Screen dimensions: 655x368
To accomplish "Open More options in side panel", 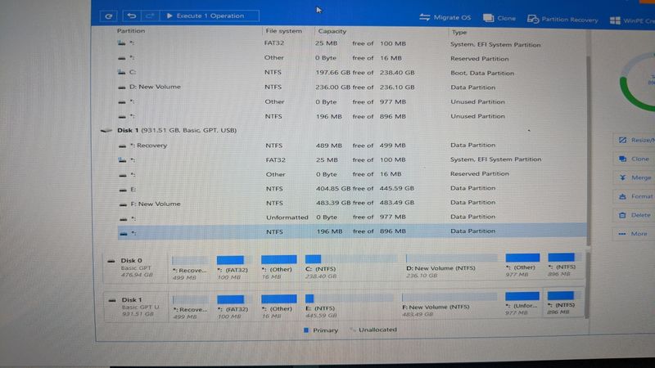I will click(634, 234).
